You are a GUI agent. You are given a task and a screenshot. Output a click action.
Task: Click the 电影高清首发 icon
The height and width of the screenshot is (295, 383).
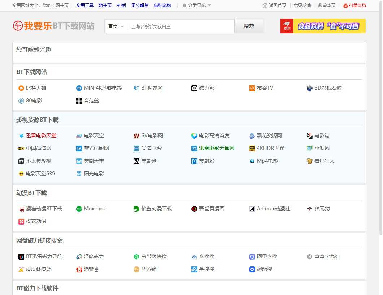click(194, 136)
